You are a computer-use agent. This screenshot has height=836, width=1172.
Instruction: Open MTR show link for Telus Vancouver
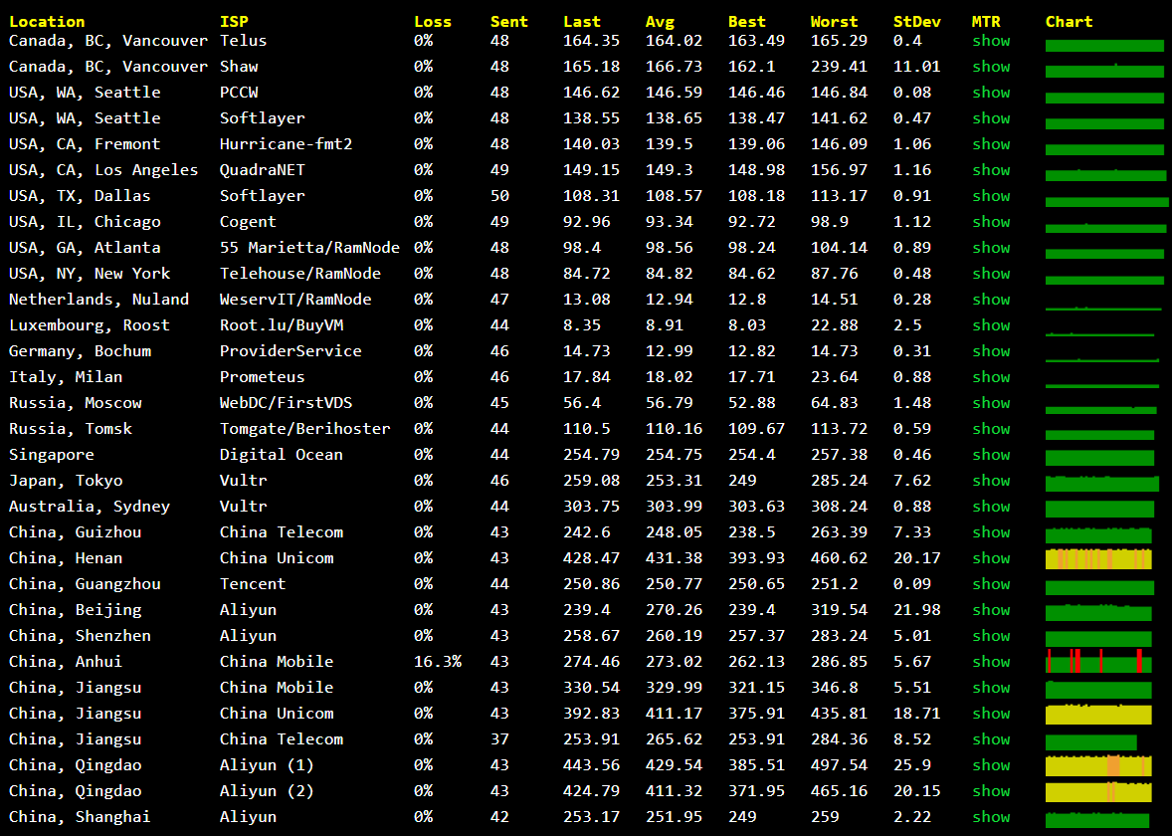[x=991, y=41]
